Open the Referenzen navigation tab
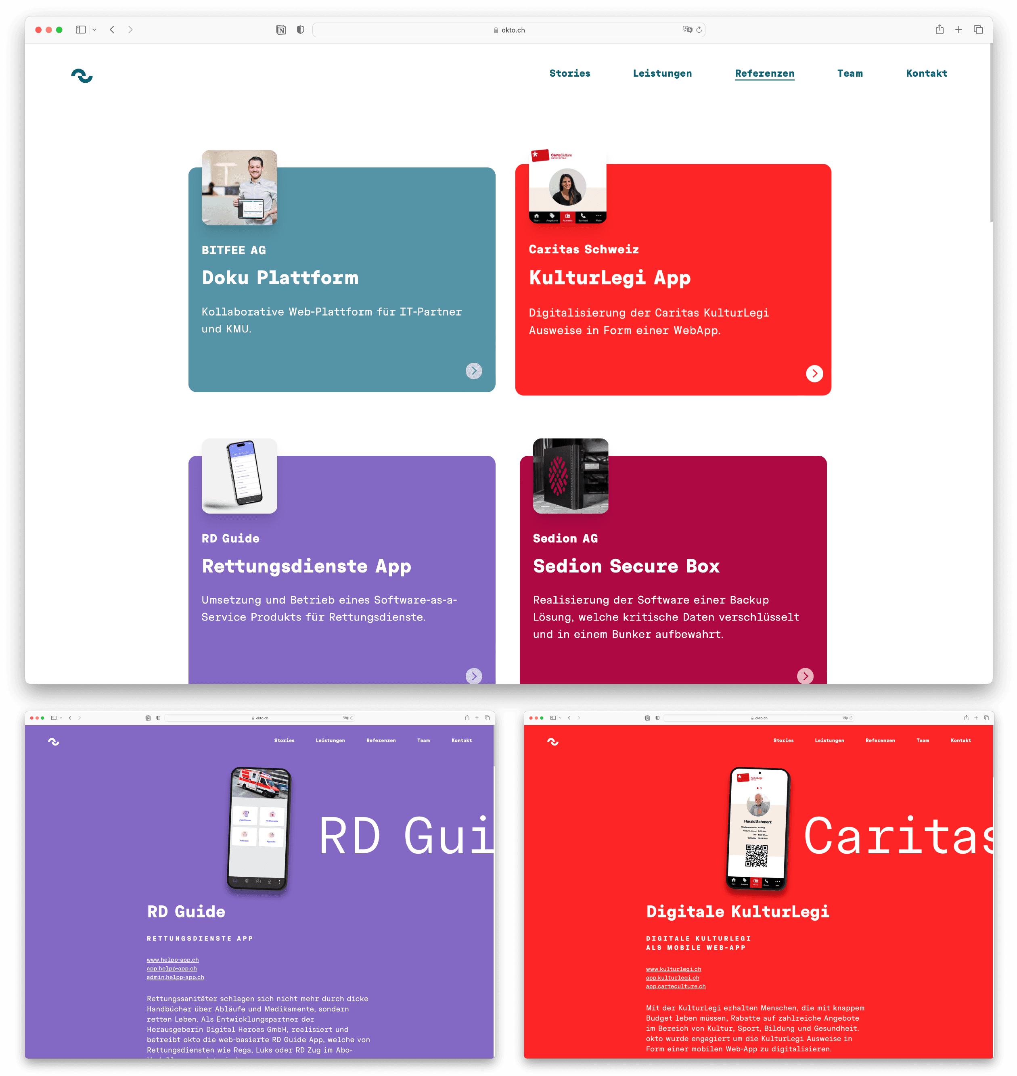This screenshot has height=1076, width=1017. click(765, 73)
